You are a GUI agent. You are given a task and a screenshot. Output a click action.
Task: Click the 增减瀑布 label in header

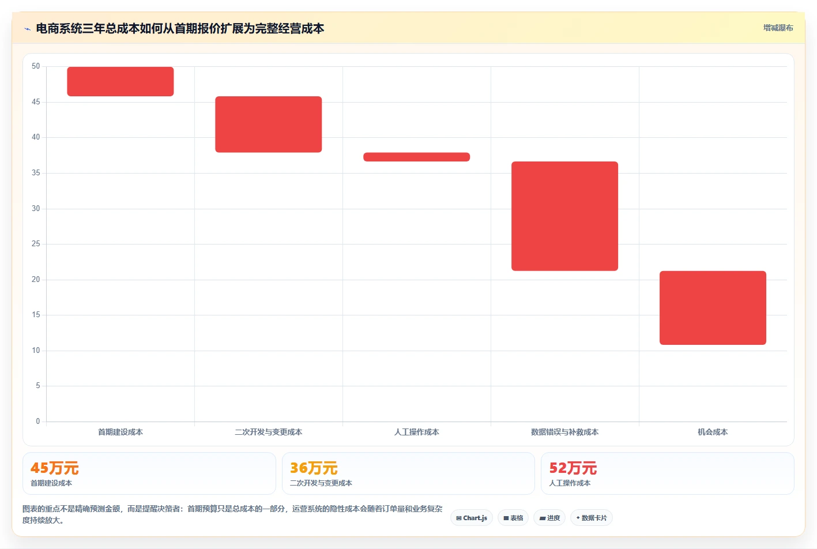778,28
